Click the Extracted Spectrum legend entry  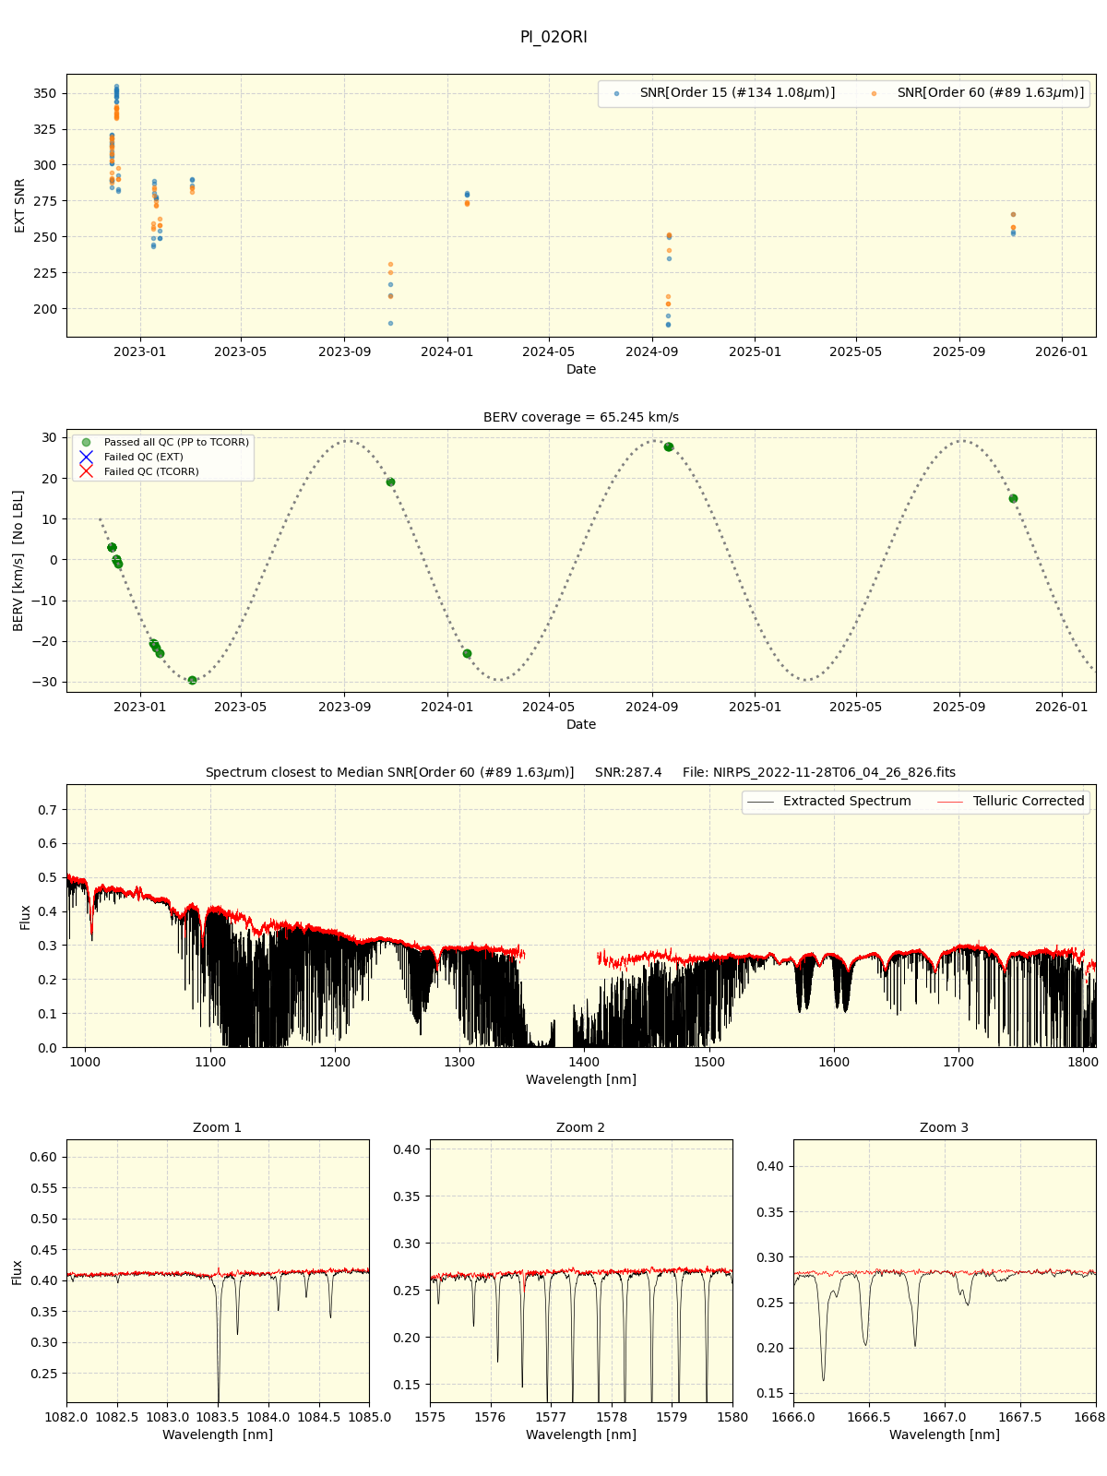click(829, 802)
